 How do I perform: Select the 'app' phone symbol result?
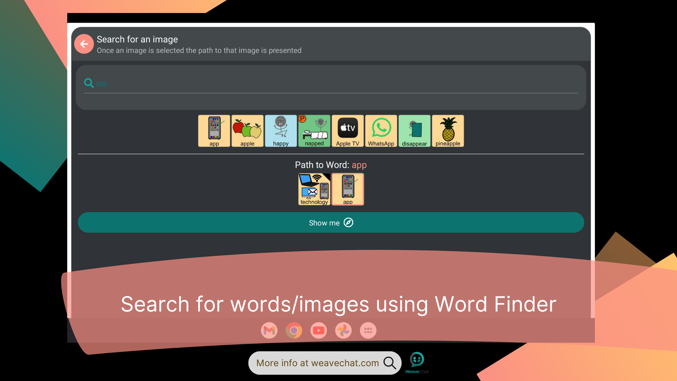[214, 131]
